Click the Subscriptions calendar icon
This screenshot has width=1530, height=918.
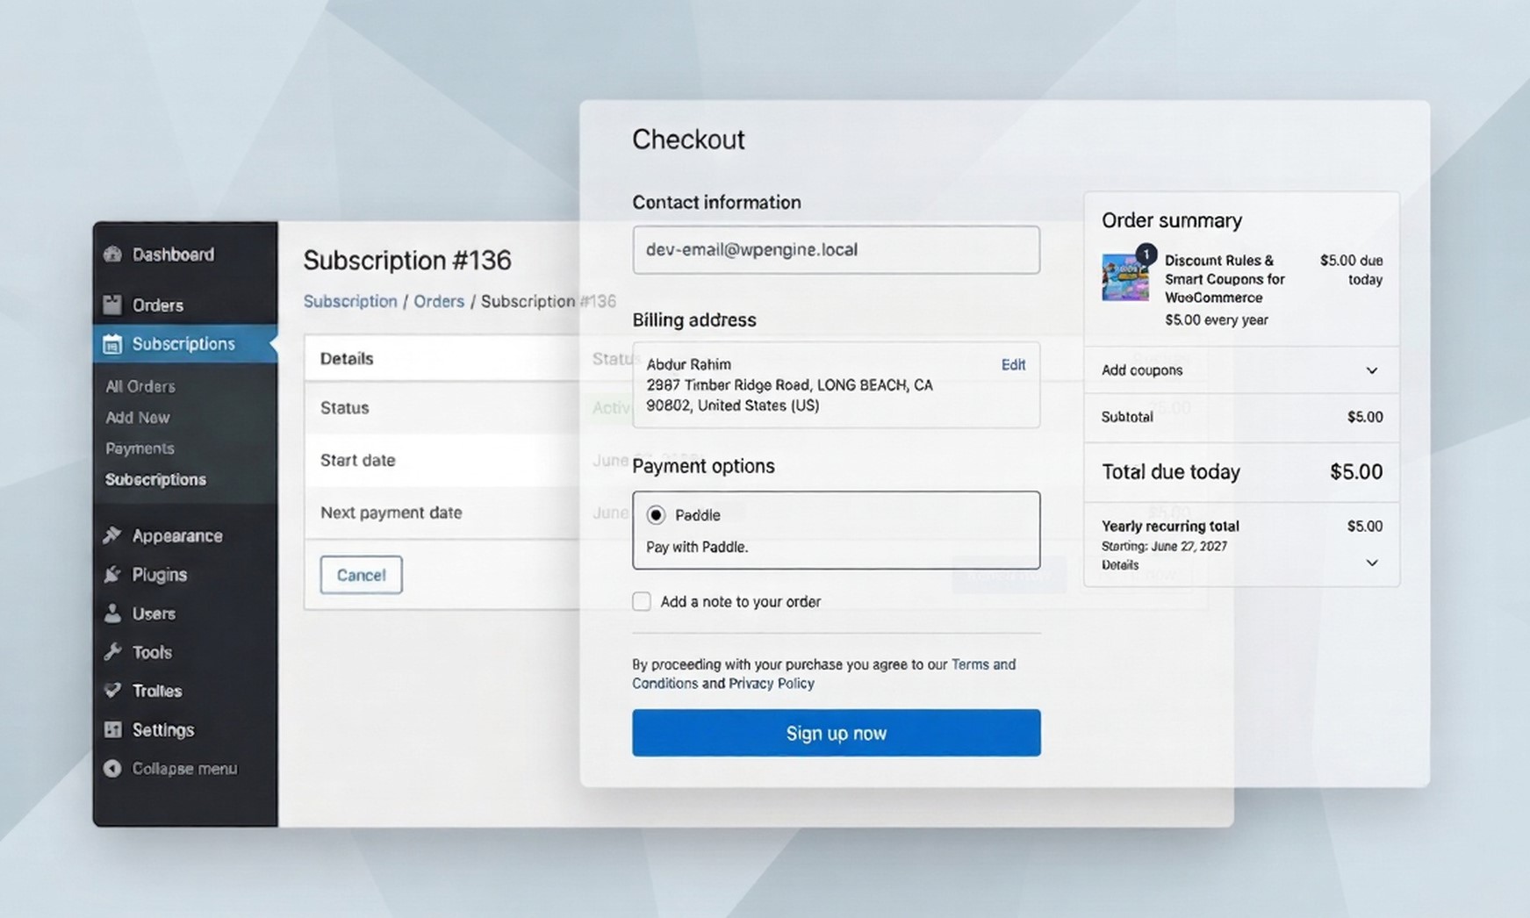pos(112,344)
